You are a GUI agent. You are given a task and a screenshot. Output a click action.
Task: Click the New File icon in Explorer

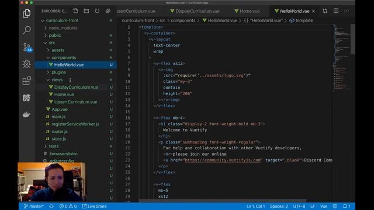pyautogui.click(x=75, y=11)
